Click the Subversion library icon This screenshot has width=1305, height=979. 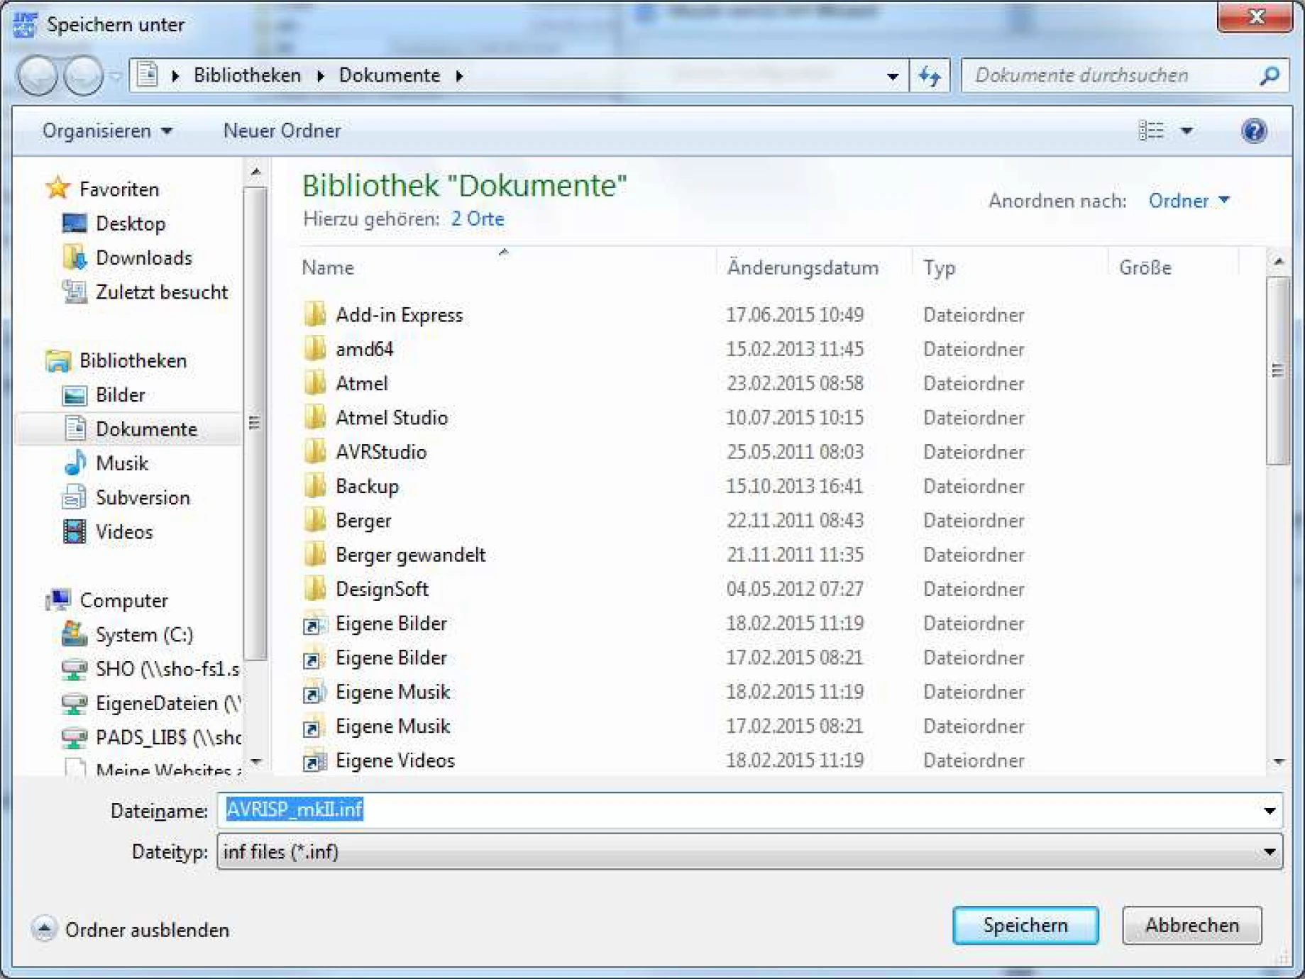75,497
